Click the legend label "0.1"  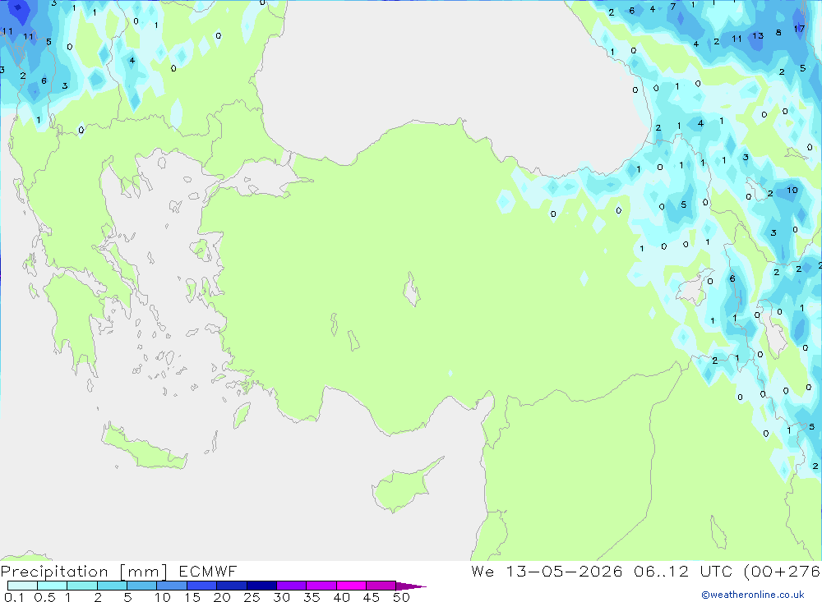(x=14, y=597)
